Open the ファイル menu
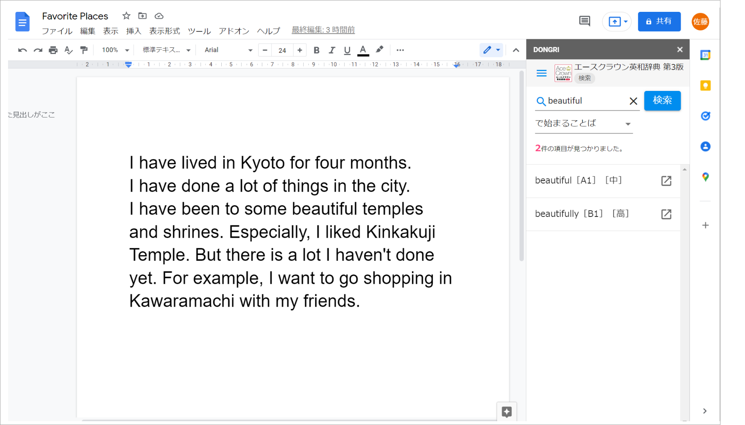 click(57, 31)
